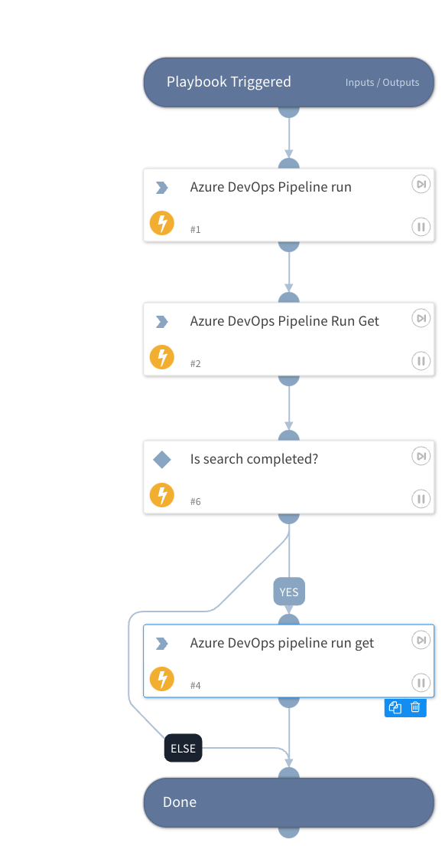Screen dimensions: 442x846
Task: Select the decision diamond icon on Is search completed
Action: [161, 459]
